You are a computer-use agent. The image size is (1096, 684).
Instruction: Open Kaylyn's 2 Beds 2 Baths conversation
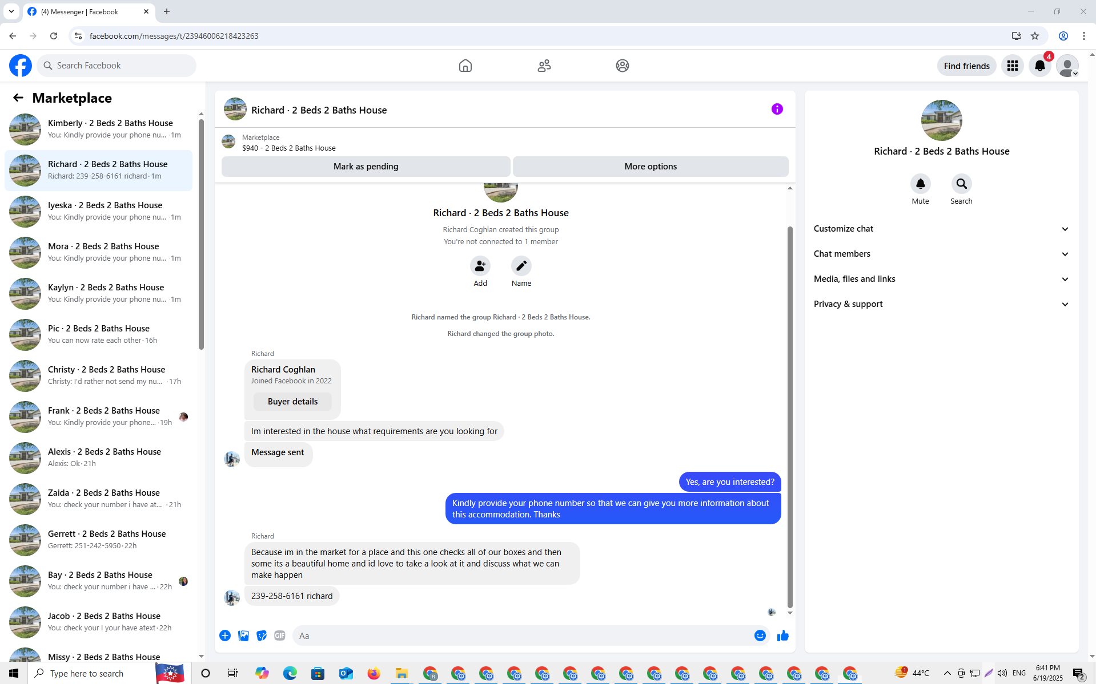tap(98, 294)
